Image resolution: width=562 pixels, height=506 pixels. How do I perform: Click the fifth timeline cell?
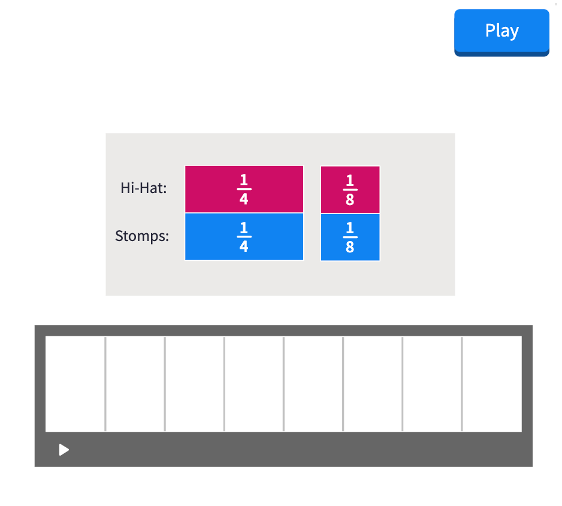313,384
